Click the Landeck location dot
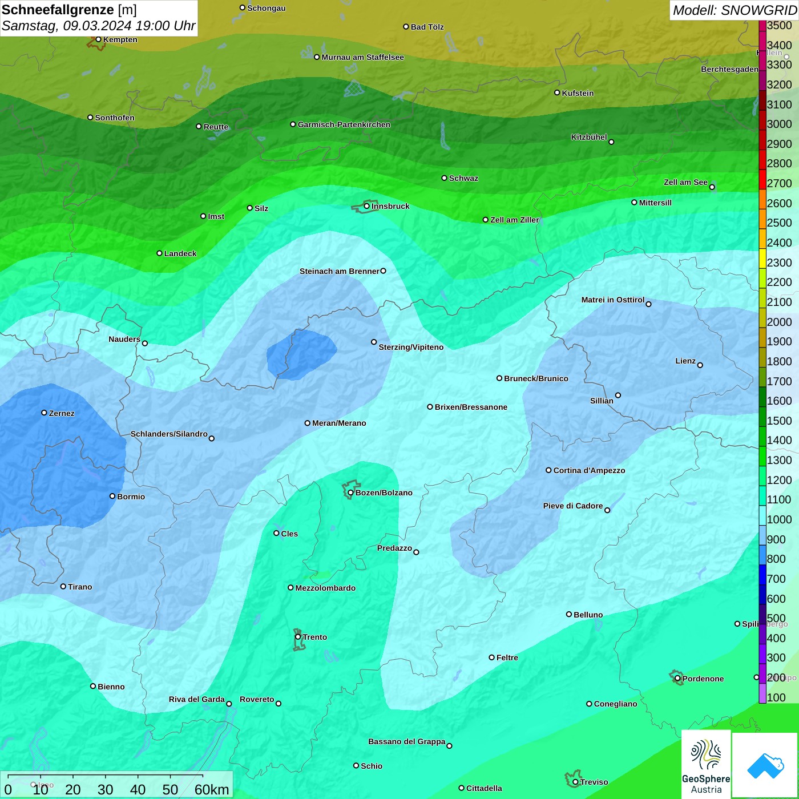The width and height of the screenshot is (799, 799). point(159,253)
